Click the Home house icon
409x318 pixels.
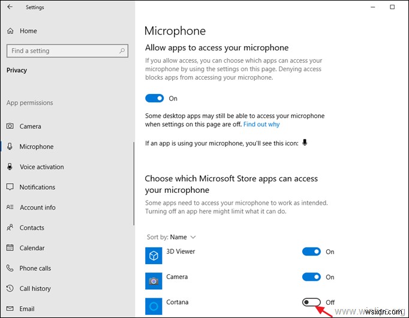(10, 31)
